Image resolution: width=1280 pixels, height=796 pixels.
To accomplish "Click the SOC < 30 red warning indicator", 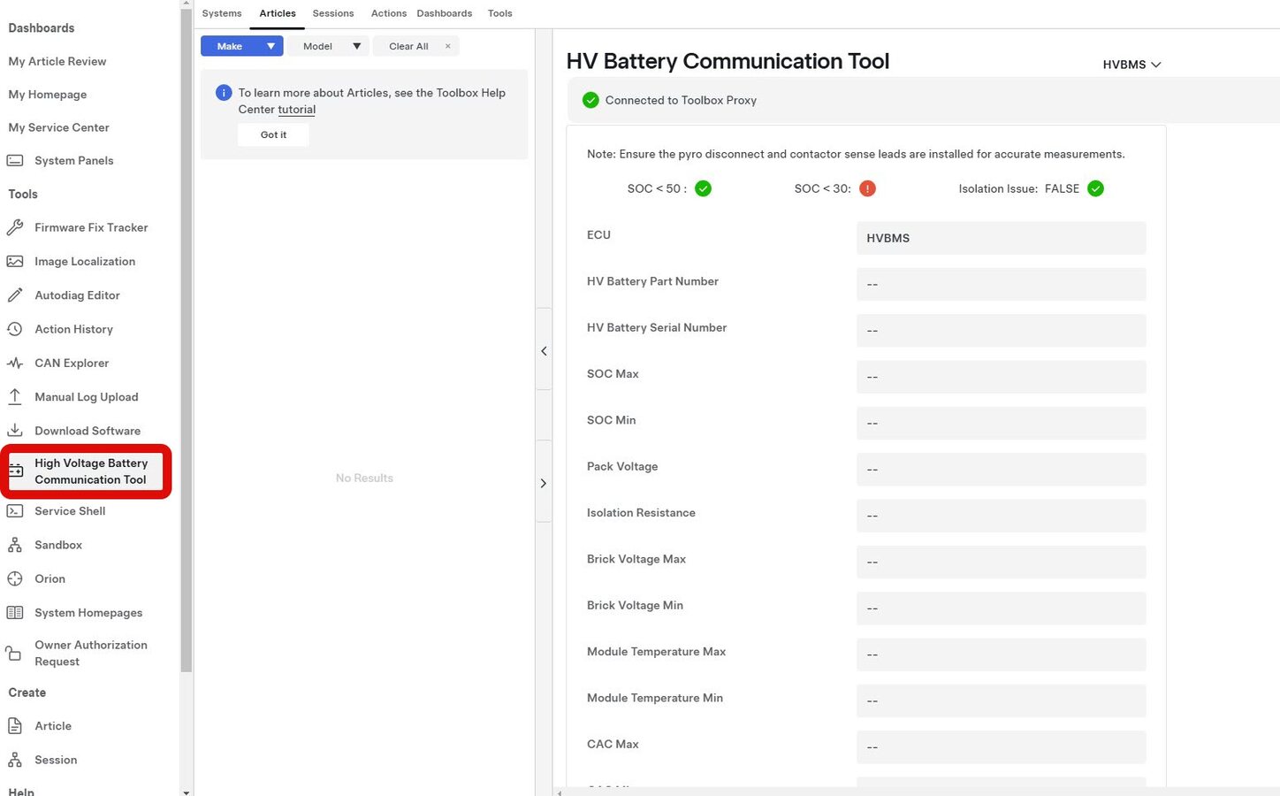I will click(867, 188).
